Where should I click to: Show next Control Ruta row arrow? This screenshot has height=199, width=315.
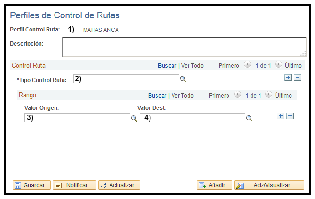pyautogui.click(x=278, y=65)
